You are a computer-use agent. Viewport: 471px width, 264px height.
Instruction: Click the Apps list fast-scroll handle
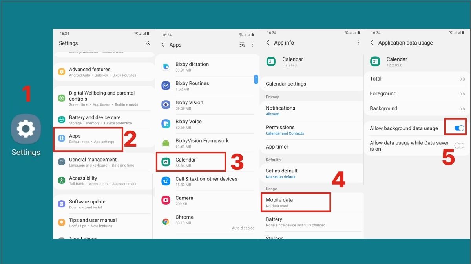[x=256, y=79]
